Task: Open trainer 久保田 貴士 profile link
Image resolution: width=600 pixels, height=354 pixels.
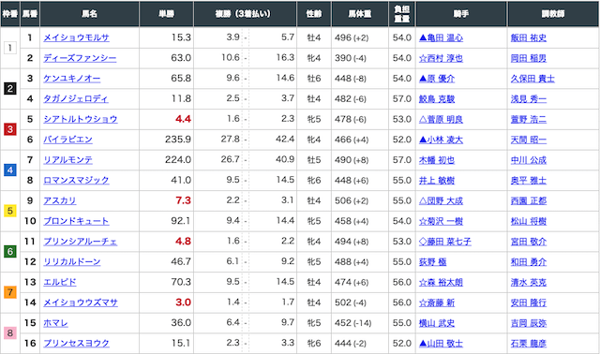Action: tap(532, 79)
